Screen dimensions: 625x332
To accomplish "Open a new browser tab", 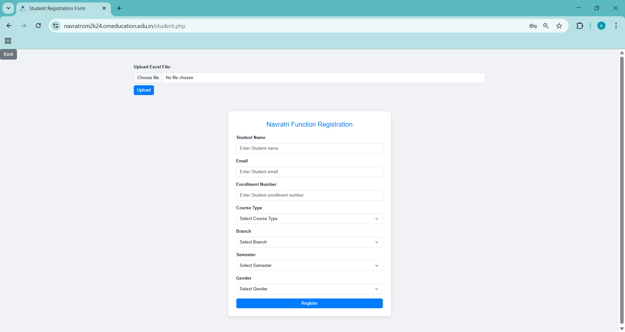I will (119, 8).
